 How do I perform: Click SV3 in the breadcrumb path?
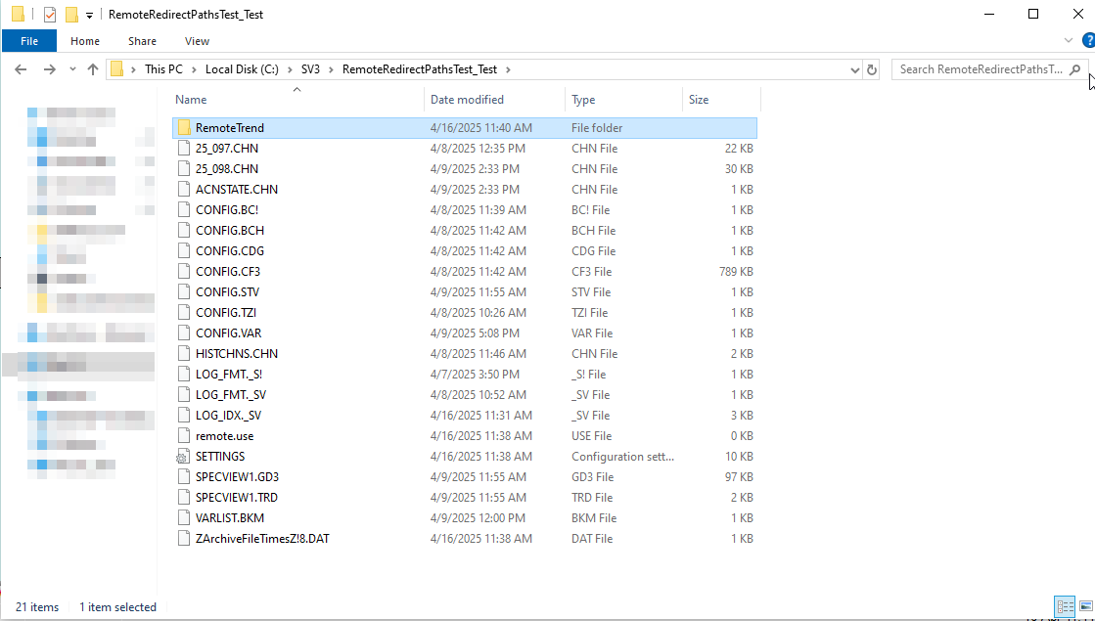pyautogui.click(x=310, y=69)
